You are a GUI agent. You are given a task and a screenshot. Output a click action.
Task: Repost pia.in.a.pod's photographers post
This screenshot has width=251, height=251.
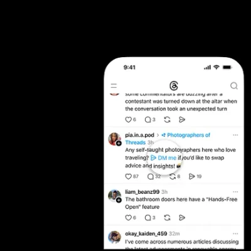[173, 176]
